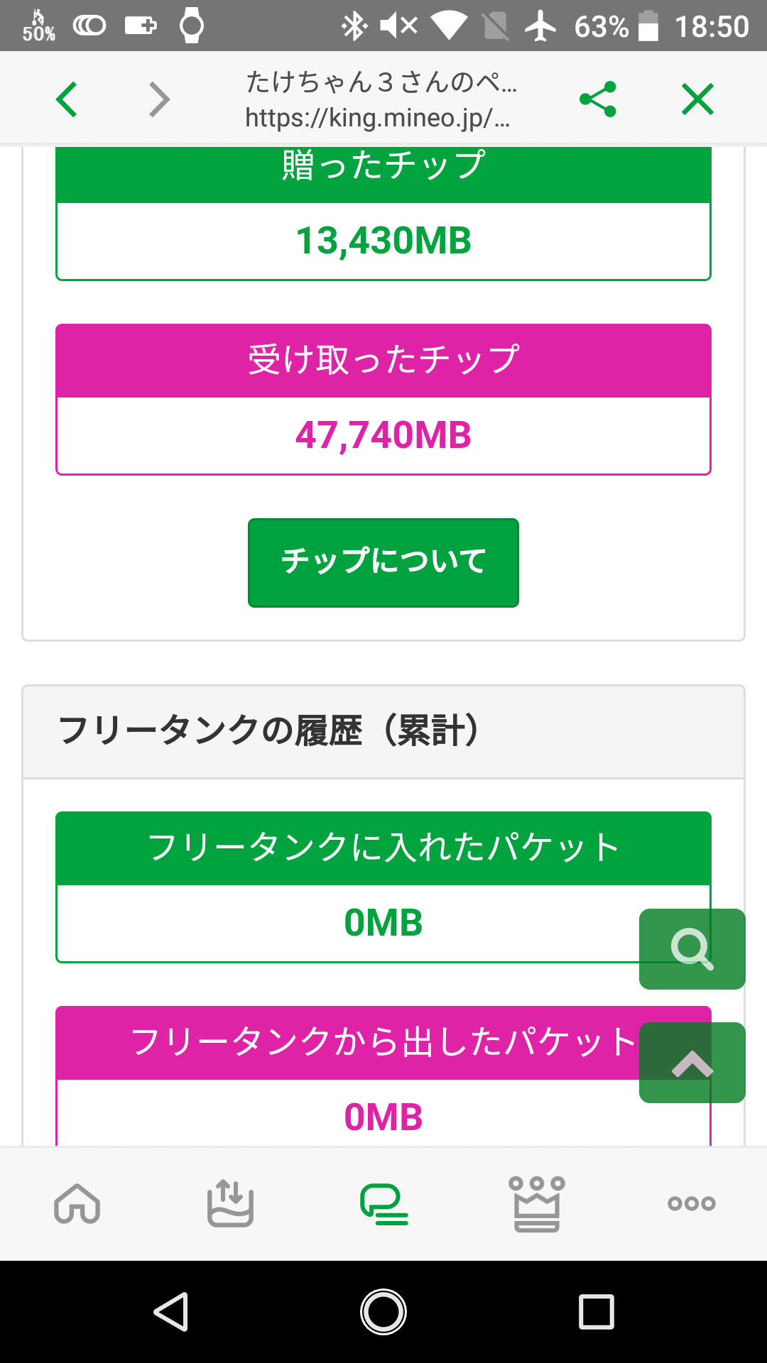Go back with the green left arrow
Viewport: 767px width, 1363px height.
tap(67, 99)
